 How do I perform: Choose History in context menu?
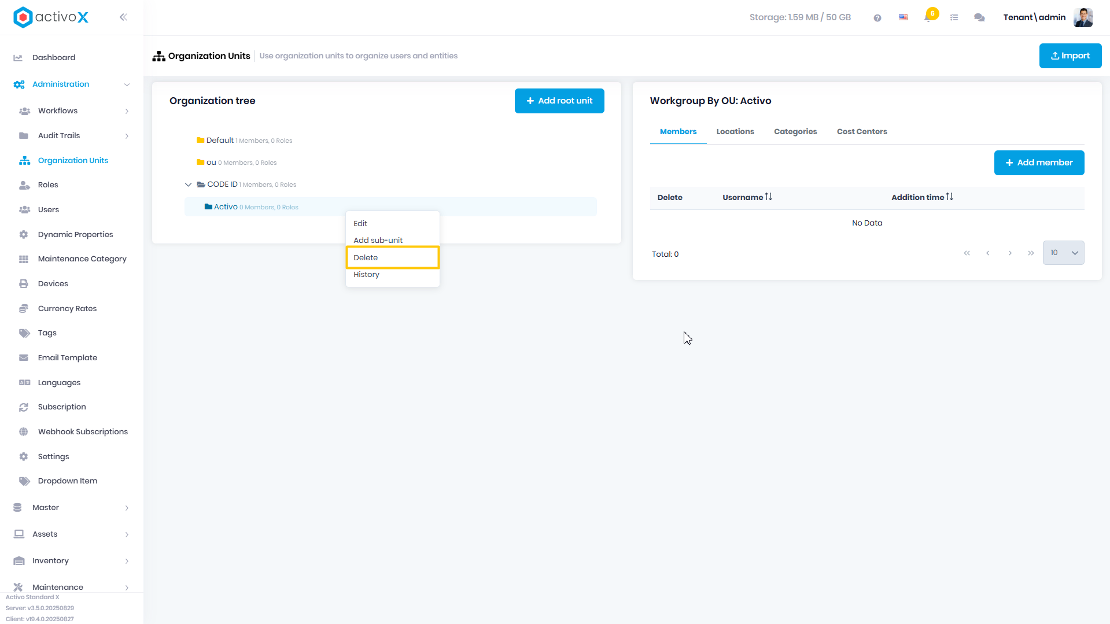[392, 275]
